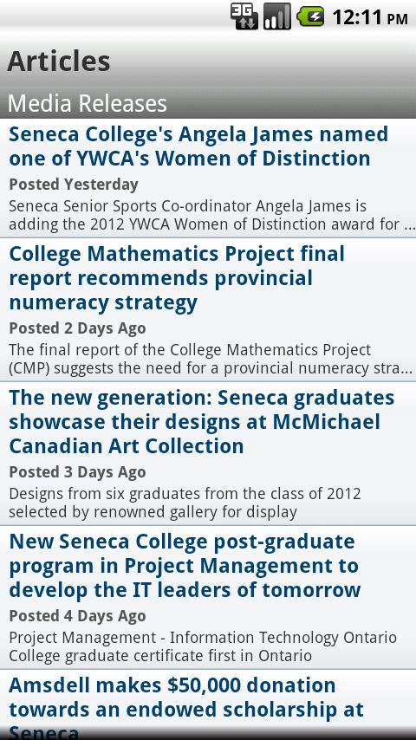The image size is (416, 740).
Task: Tap the signal strength bars icon
Action: tap(276, 17)
